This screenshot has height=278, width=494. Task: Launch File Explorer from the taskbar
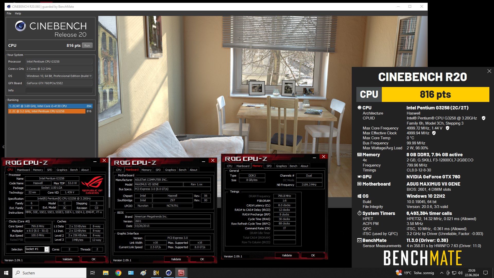pos(105,273)
